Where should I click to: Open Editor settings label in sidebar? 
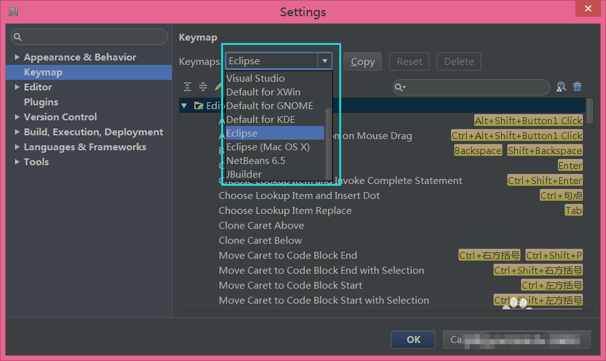pos(38,87)
